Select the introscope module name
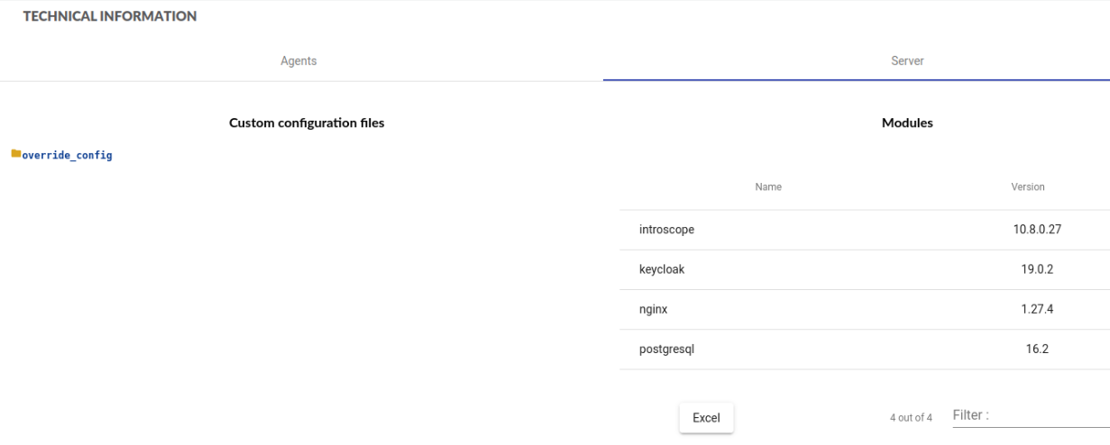The width and height of the screenshot is (1110, 445). tap(666, 230)
